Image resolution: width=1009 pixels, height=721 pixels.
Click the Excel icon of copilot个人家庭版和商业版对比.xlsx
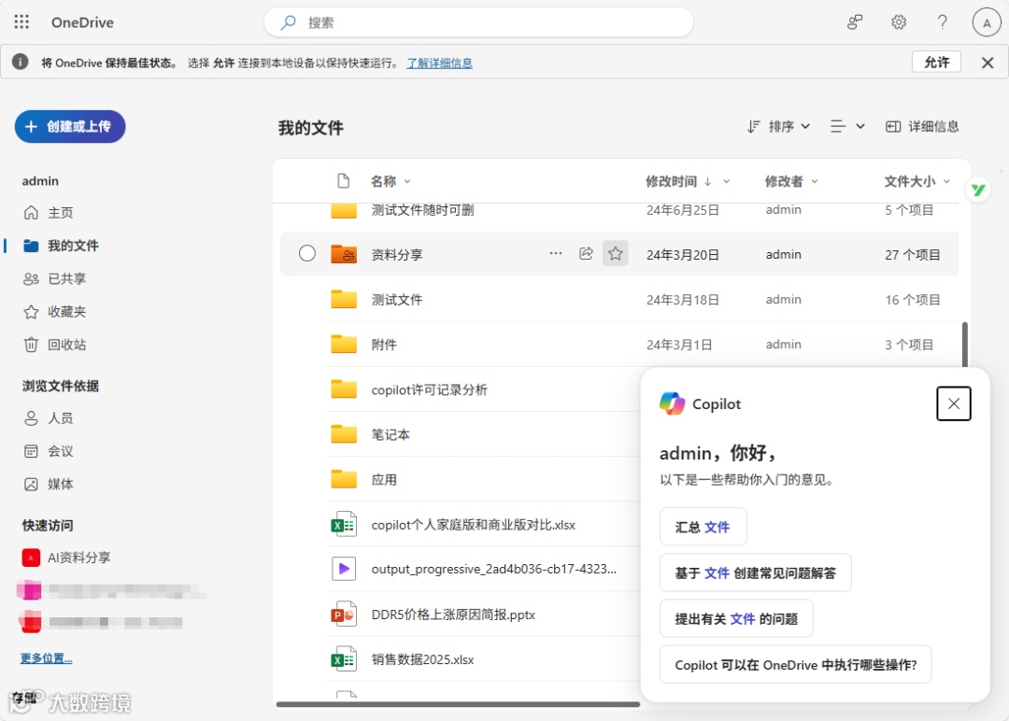pyautogui.click(x=344, y=525)
